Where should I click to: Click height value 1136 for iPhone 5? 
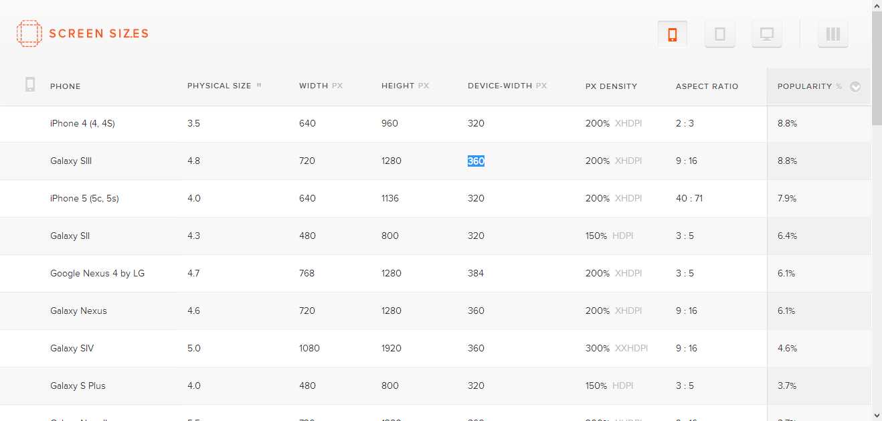tap(391, 198)
